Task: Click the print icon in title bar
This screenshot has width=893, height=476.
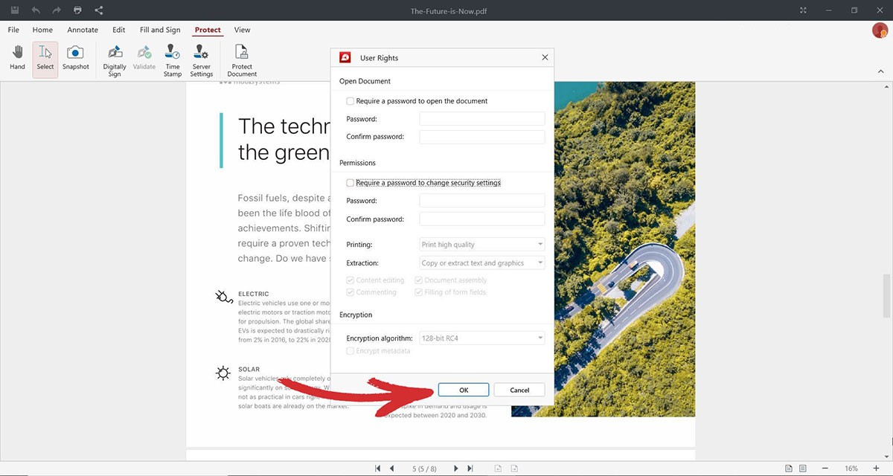Action: click(x=78, y=10)
